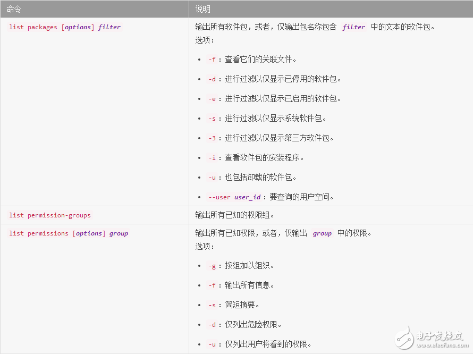
Task: Select the "list packages" command text
Action: pos(33,27)
